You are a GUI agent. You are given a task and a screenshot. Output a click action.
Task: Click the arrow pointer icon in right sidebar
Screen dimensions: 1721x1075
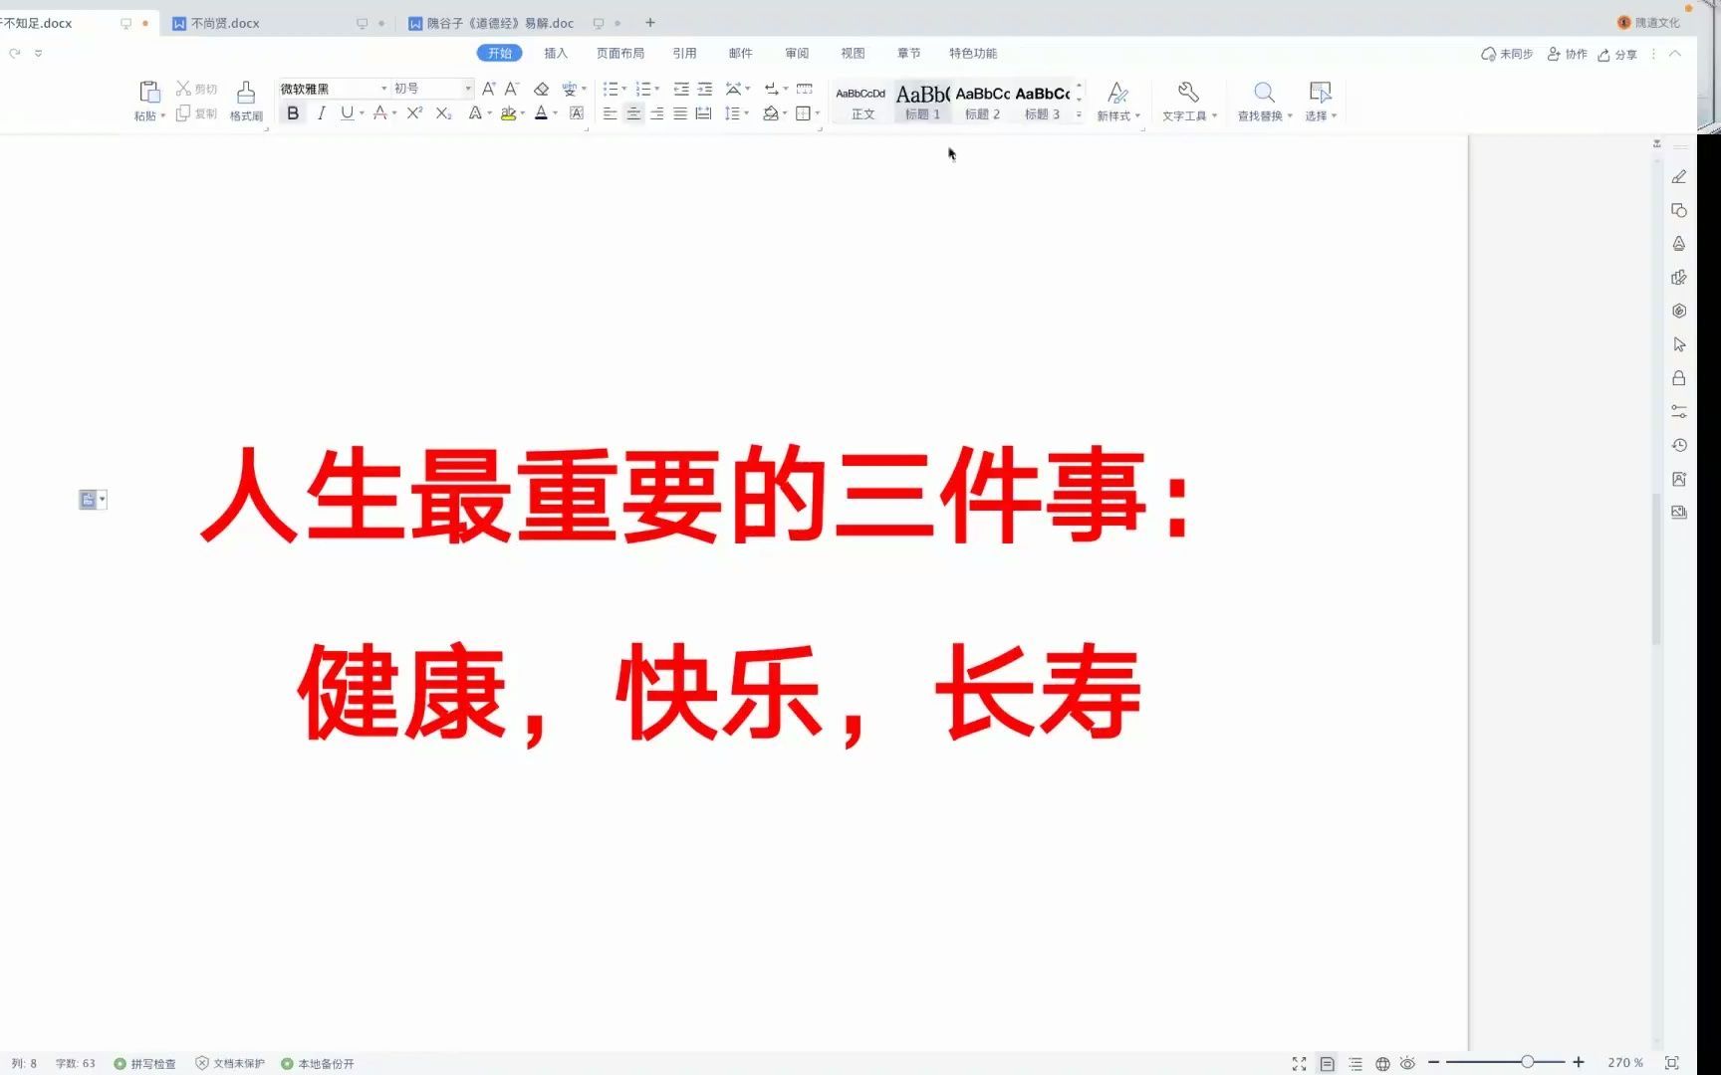1679,344
